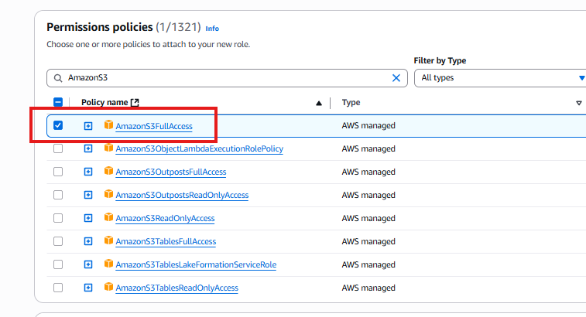Toggle the select-all policies header checkbox
The image size is (586, 317).
(58, 102)
